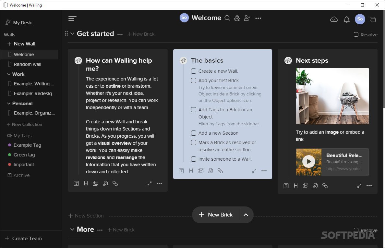This screenshot has height=248, width=385.
Task: Add link in Next steps brick
Action: (325, 186)
